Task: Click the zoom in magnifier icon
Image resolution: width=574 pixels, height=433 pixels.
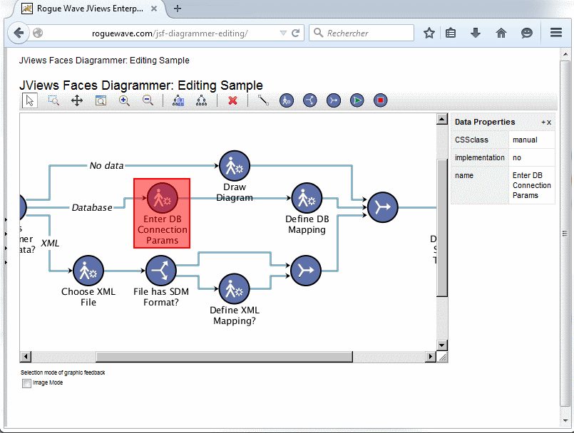Action: 124,100
